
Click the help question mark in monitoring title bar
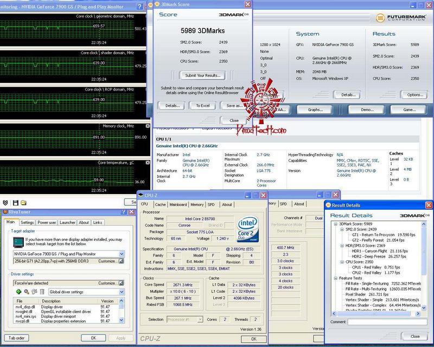140,7
